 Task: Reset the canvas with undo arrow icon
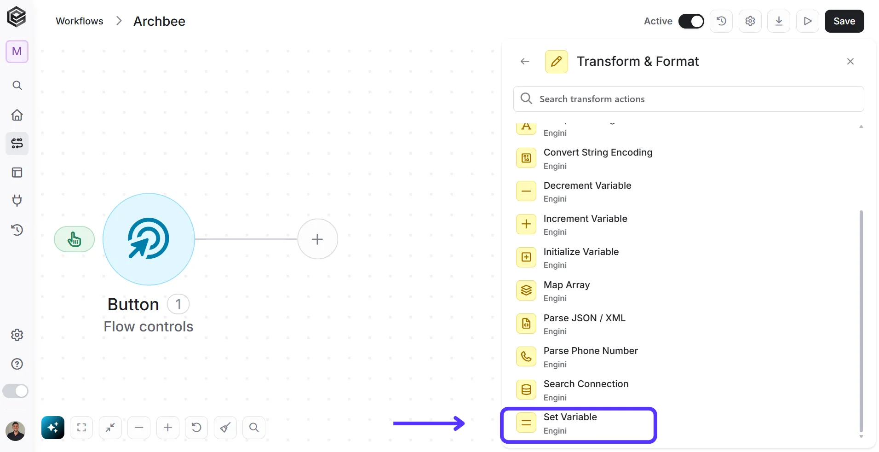coord(196,428)
